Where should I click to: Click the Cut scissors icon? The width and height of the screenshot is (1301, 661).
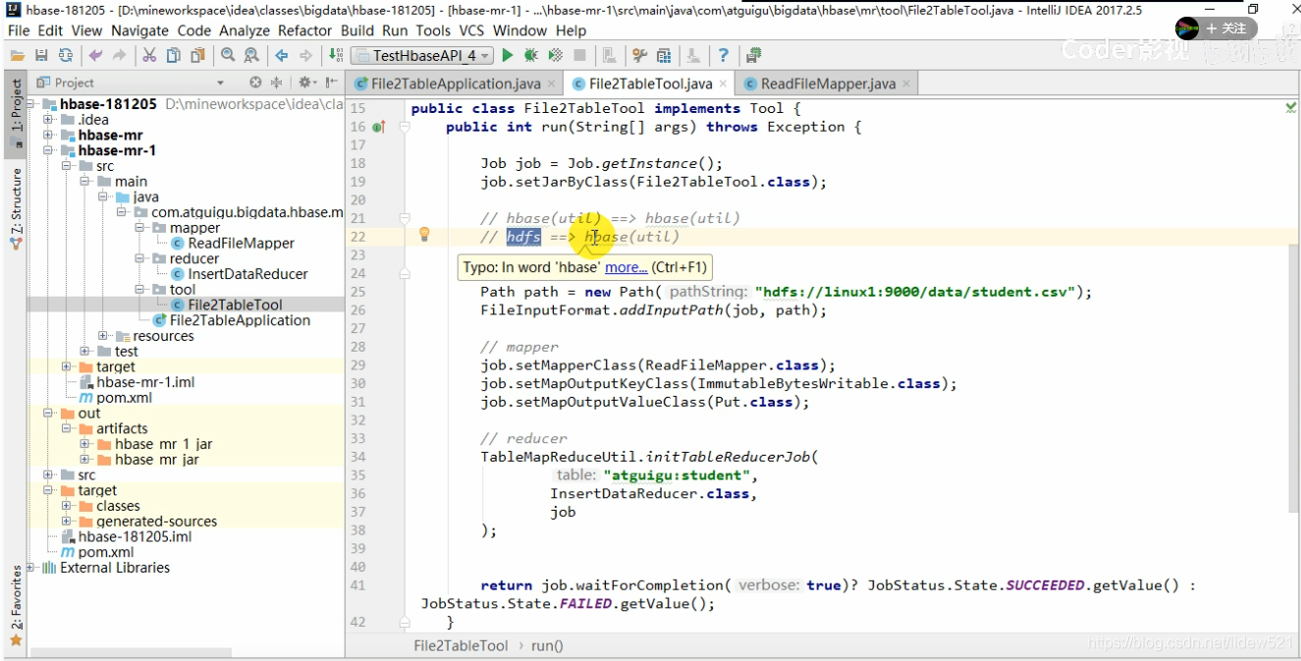(x=149, y=56)
